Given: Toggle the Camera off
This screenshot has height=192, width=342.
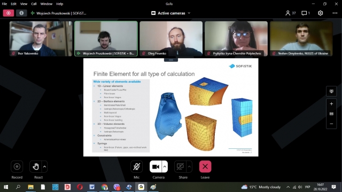Looking at the screenshot, I should pos(156,167).
